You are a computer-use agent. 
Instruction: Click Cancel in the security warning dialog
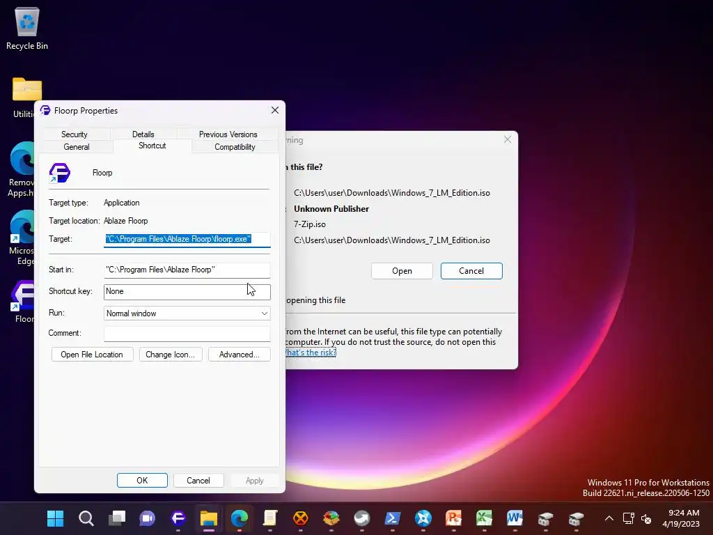point(471,271)
